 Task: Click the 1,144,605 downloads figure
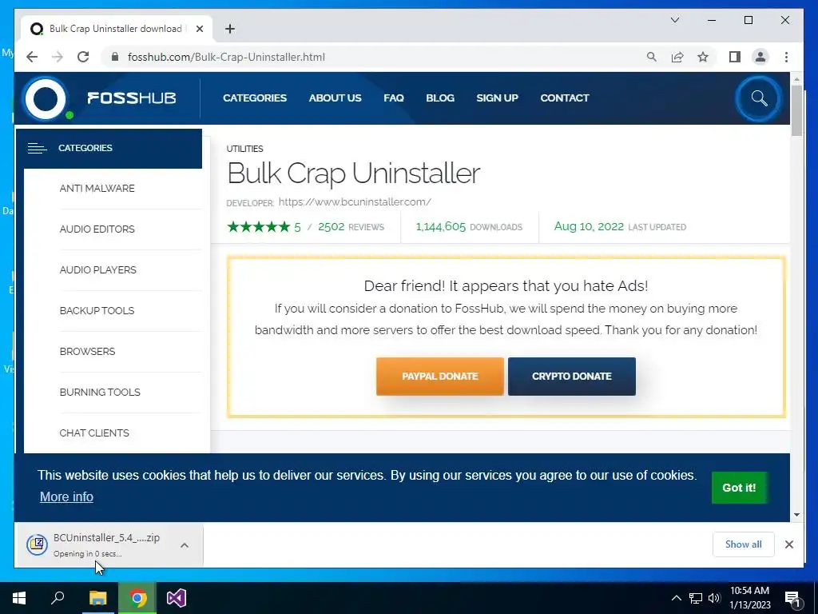click(441, 226)
